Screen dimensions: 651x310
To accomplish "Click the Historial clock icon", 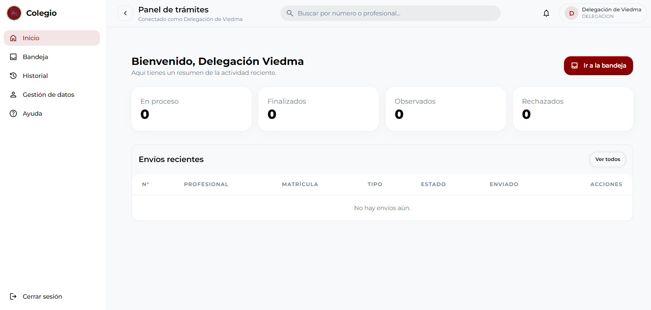I will click(x=13, y=76).
